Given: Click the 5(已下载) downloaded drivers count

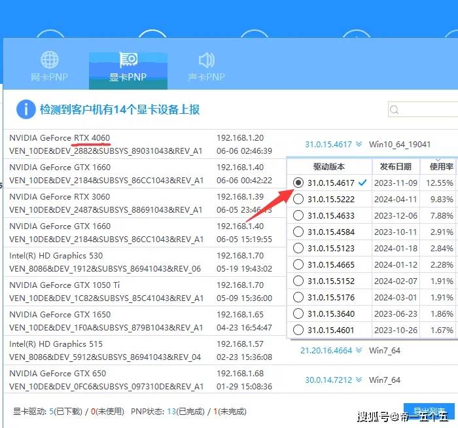Looking at the screenshot, I should tap(65, 412).
